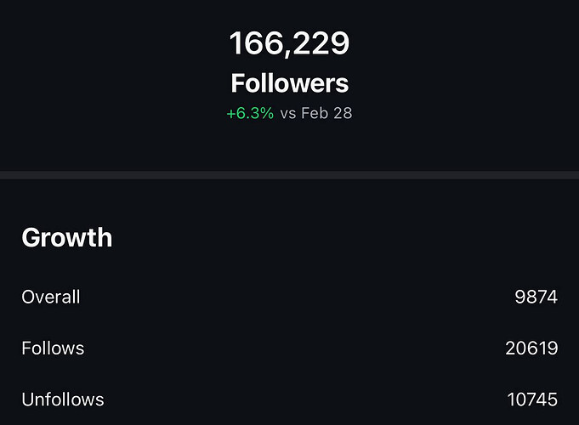Click the 'Feb 28' comparison date

coord(326,113)
